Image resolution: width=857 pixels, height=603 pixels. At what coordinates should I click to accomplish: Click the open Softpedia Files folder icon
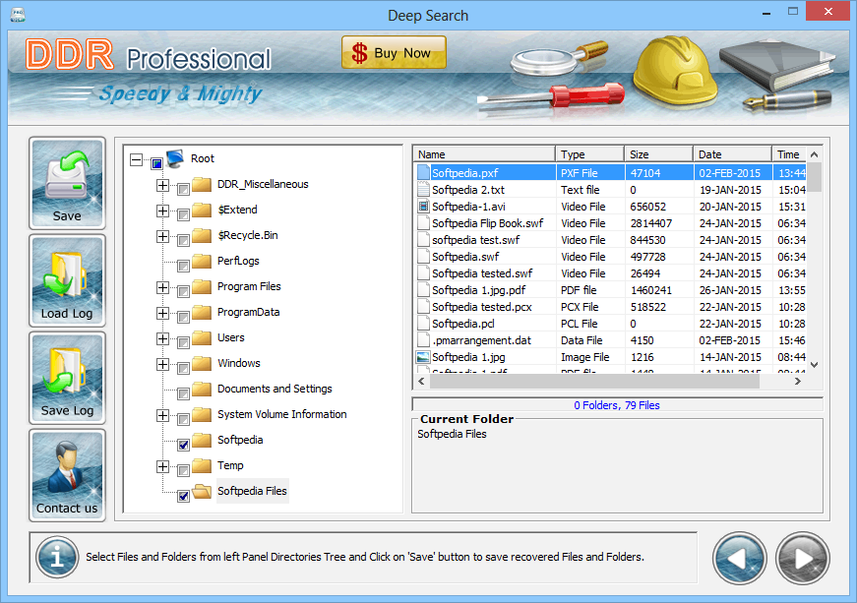tap(202, 491)
